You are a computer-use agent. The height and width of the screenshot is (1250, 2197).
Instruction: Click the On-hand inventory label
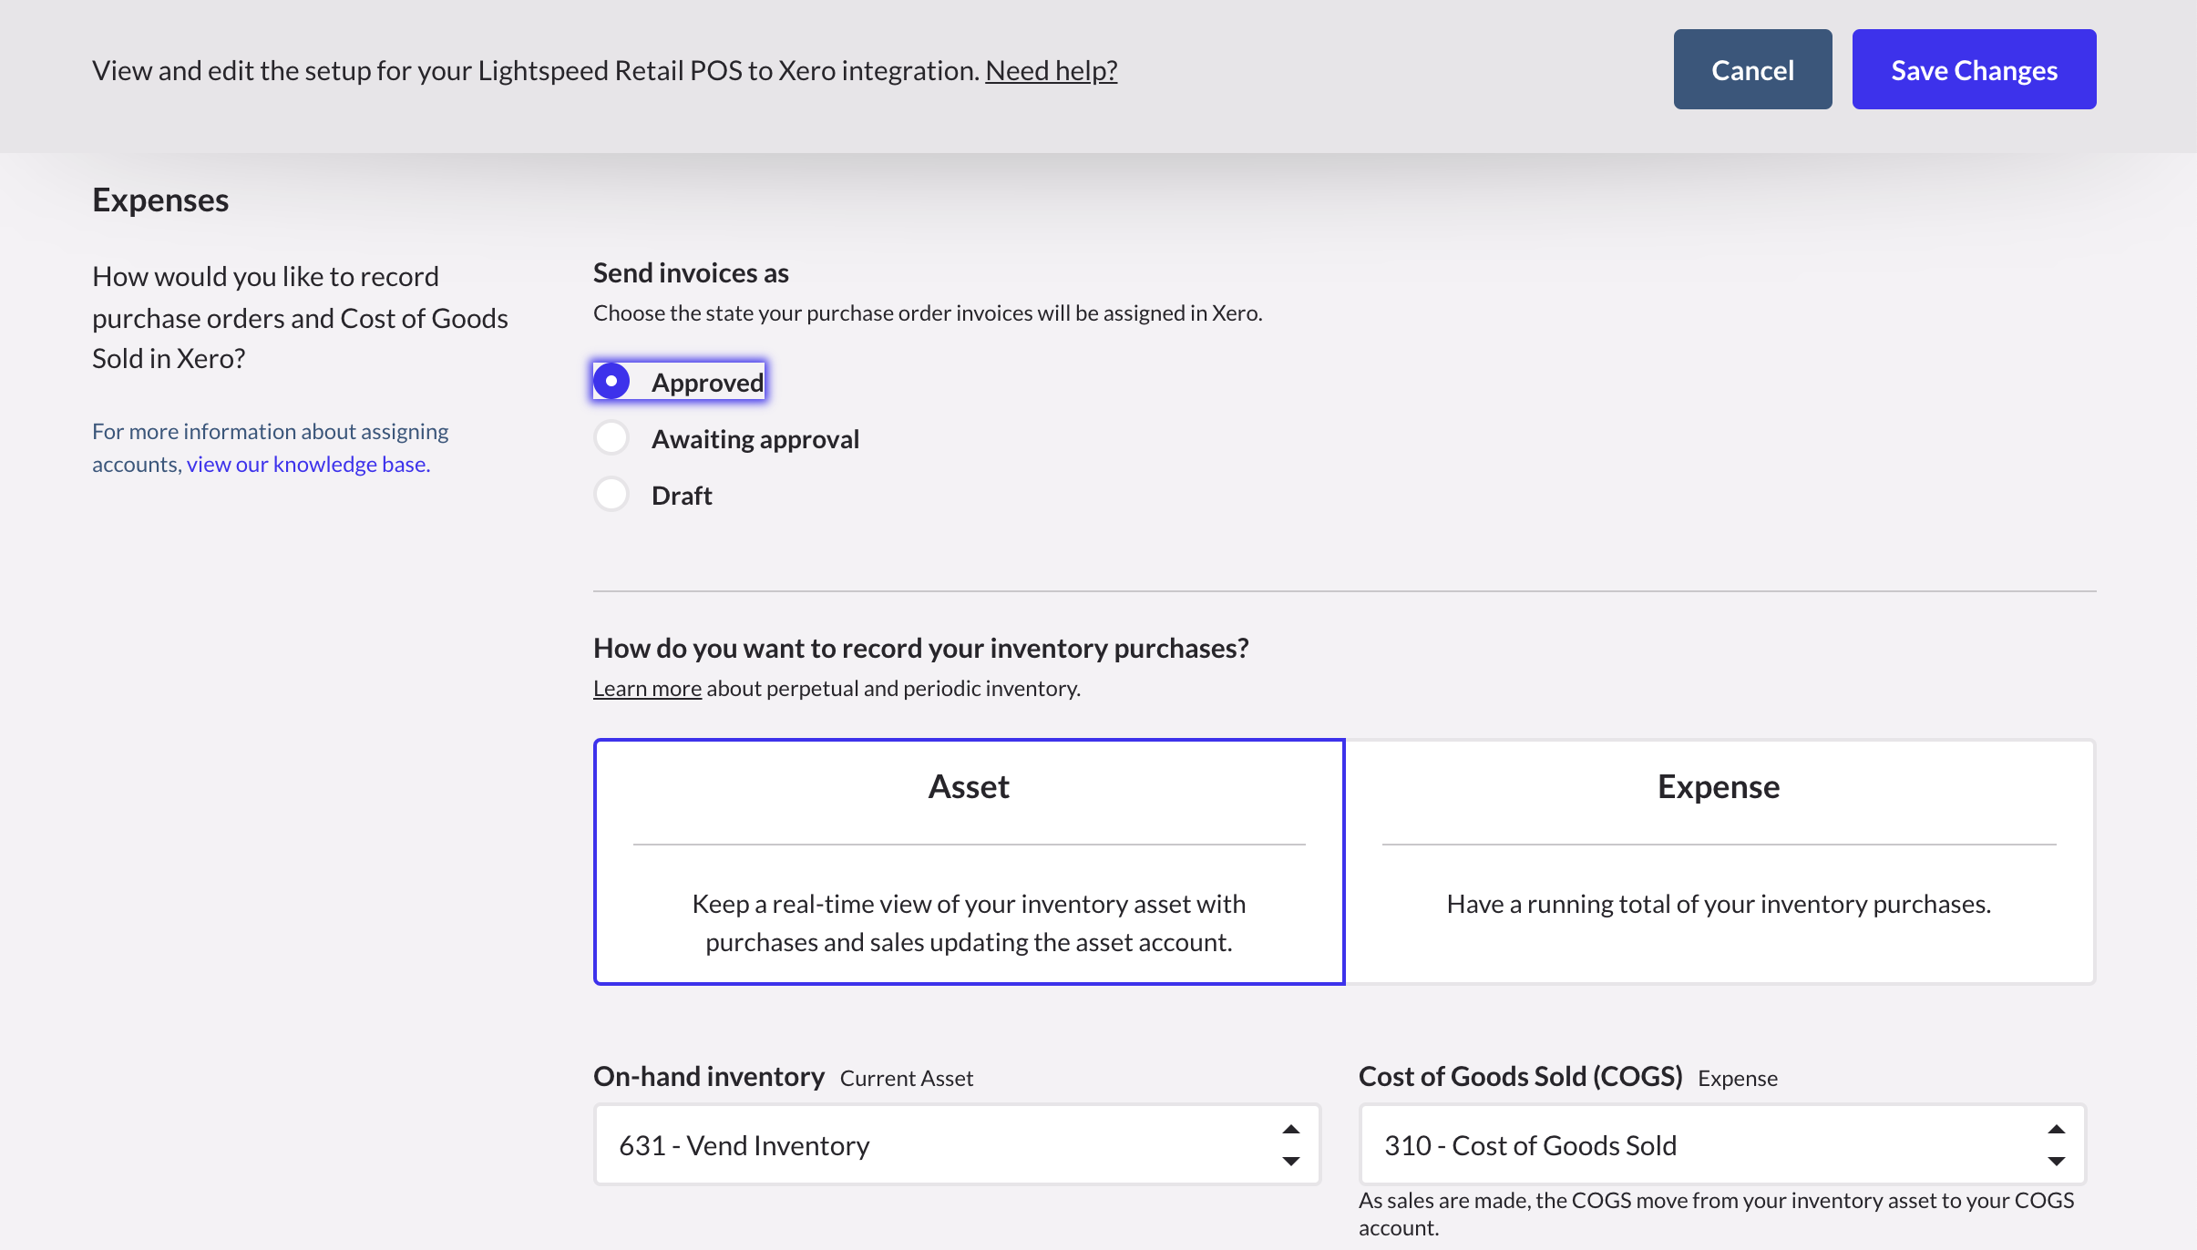[709, 1076]
